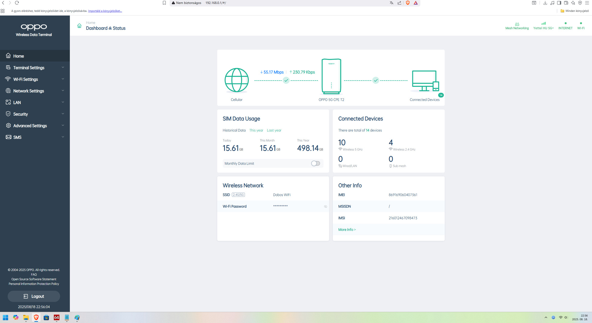Open the browser hamburger menu
592x323 pixels.
click(587, 3)
